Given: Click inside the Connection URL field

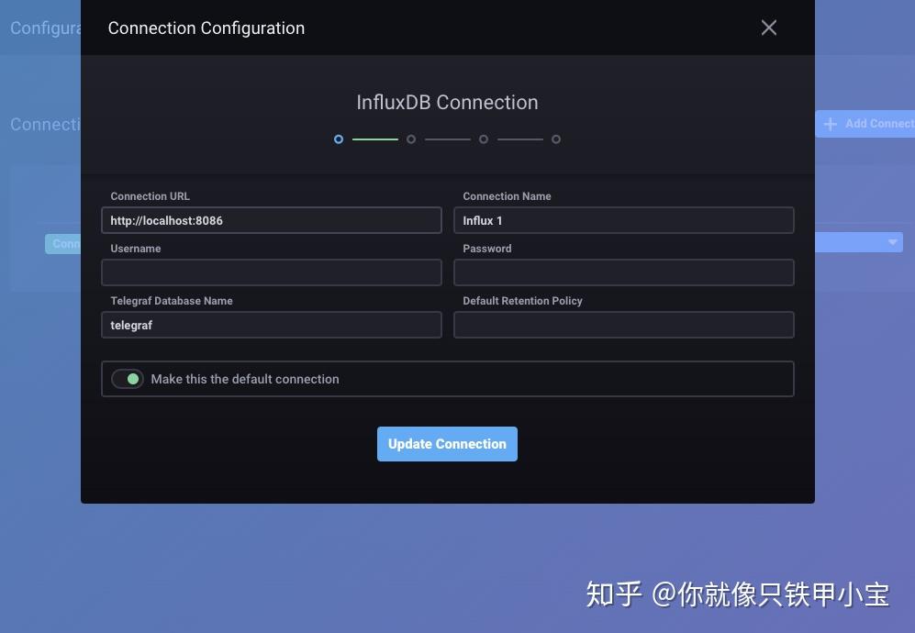Looking at the screenshot, I should coord(272,220).
